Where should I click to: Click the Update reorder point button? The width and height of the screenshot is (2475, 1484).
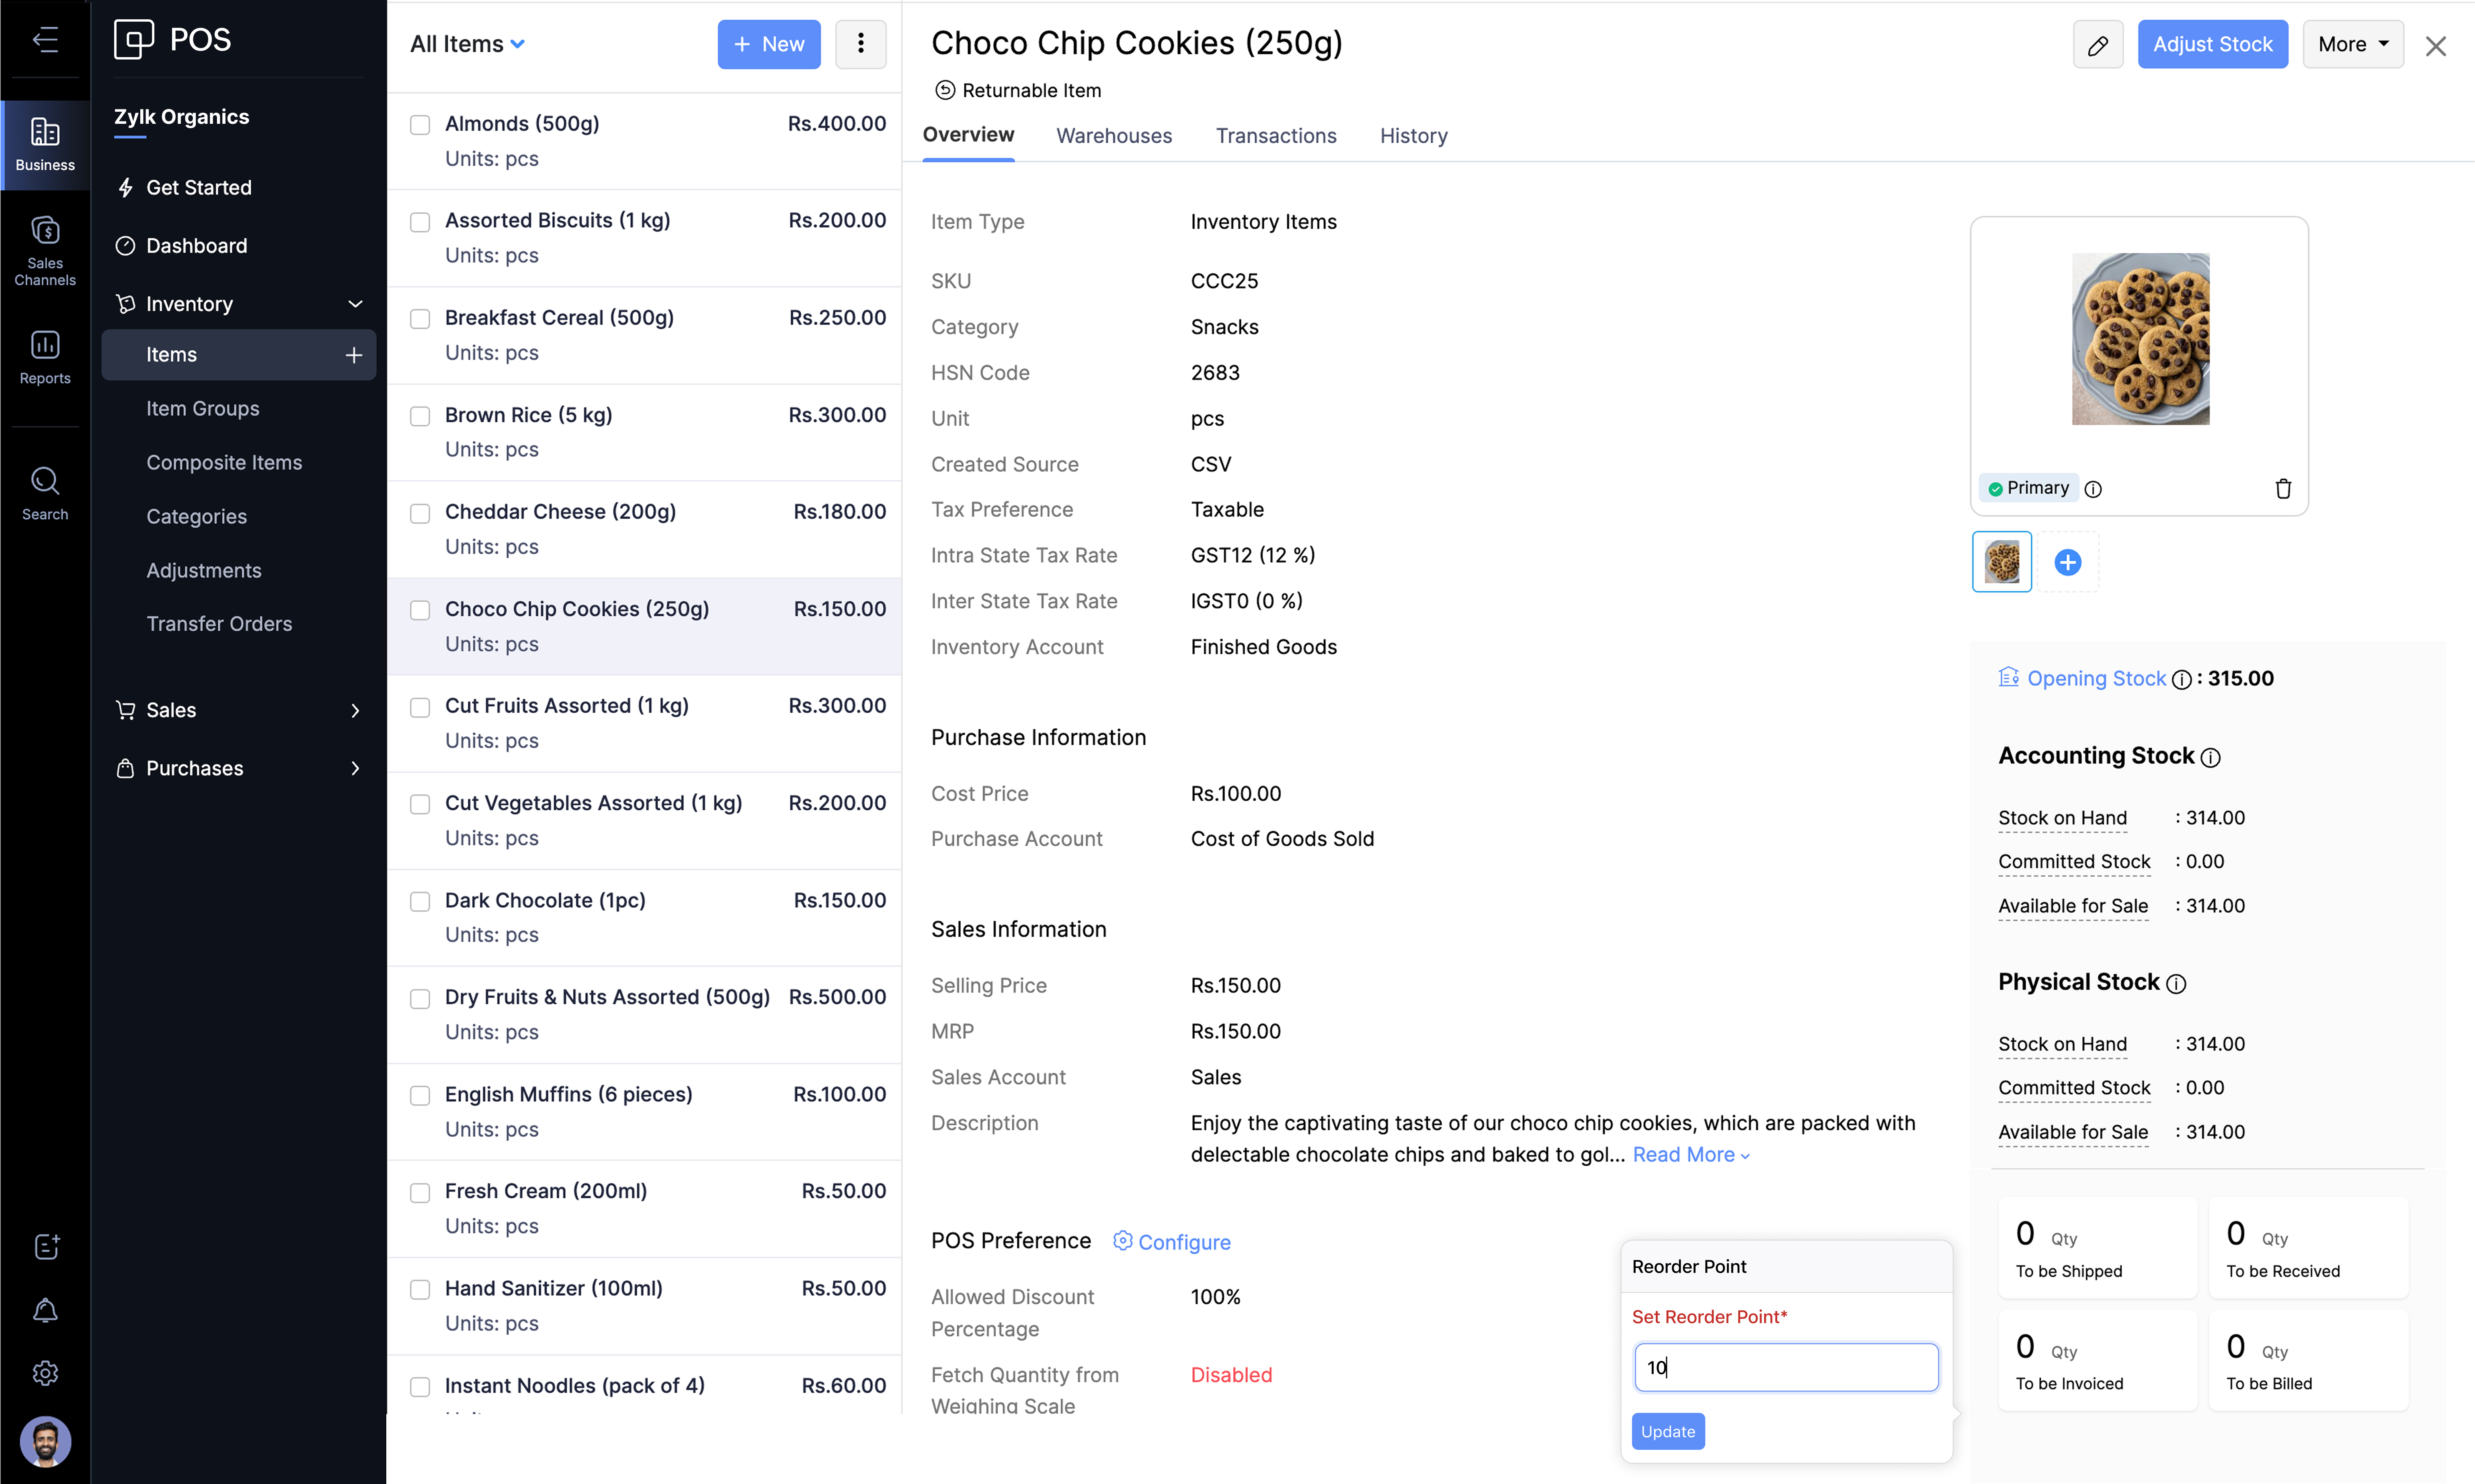coord(1667,1431)
